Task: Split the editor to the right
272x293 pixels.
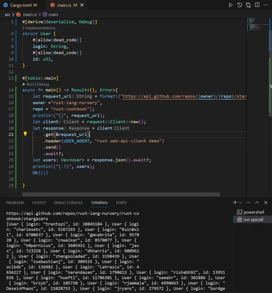Action: pyautogui.click(x=257, y=5)
